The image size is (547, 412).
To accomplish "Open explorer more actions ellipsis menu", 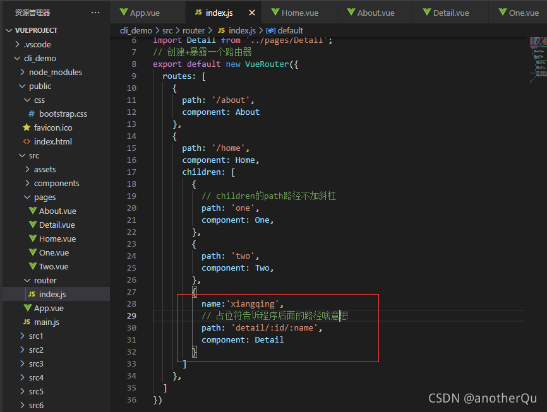I will coord(95,13).
